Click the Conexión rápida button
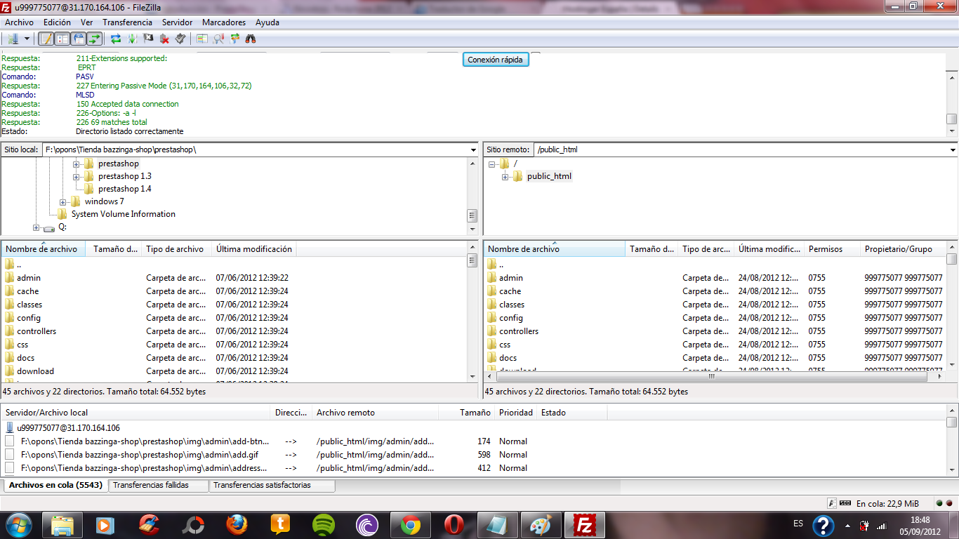 [x=496, y=60]
